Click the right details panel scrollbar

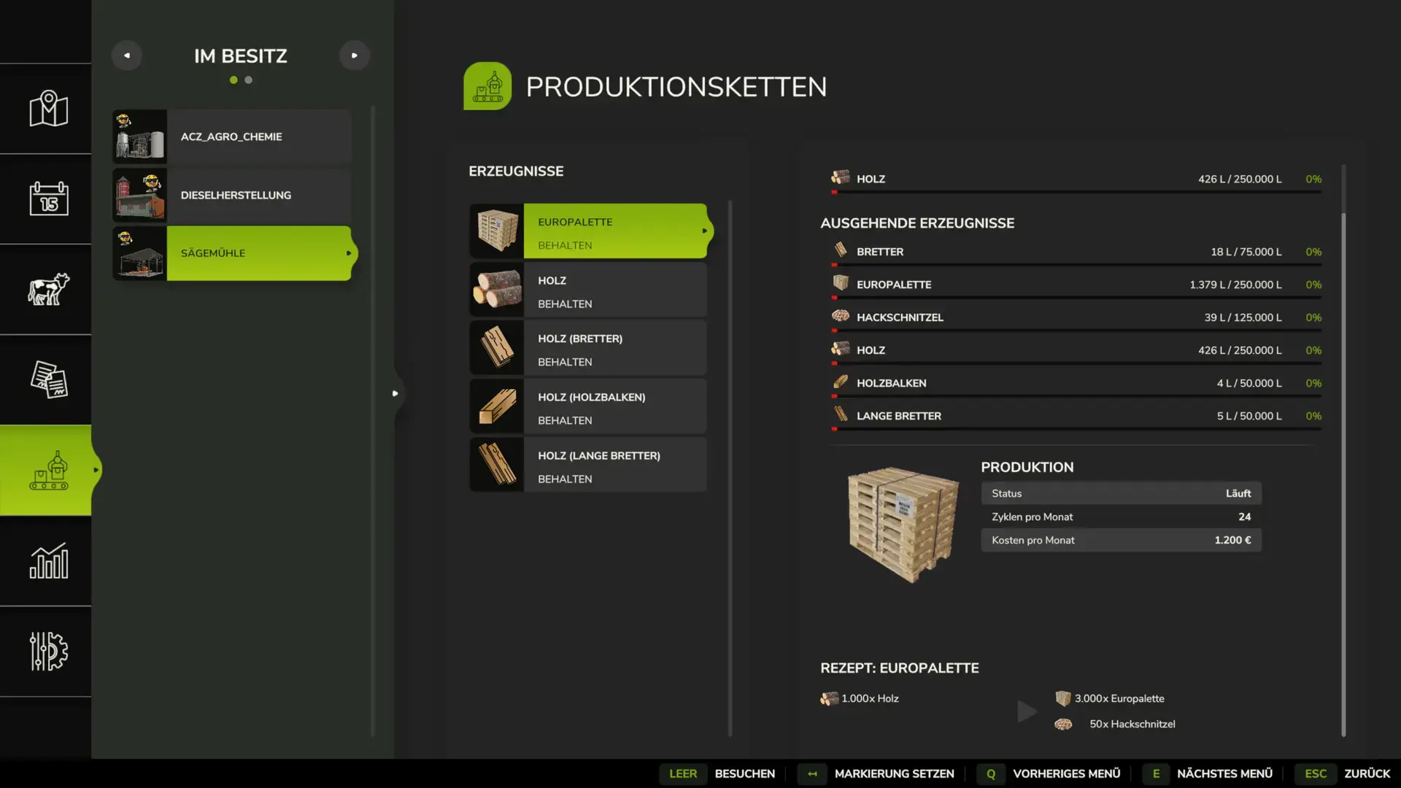click(1343, 474)
